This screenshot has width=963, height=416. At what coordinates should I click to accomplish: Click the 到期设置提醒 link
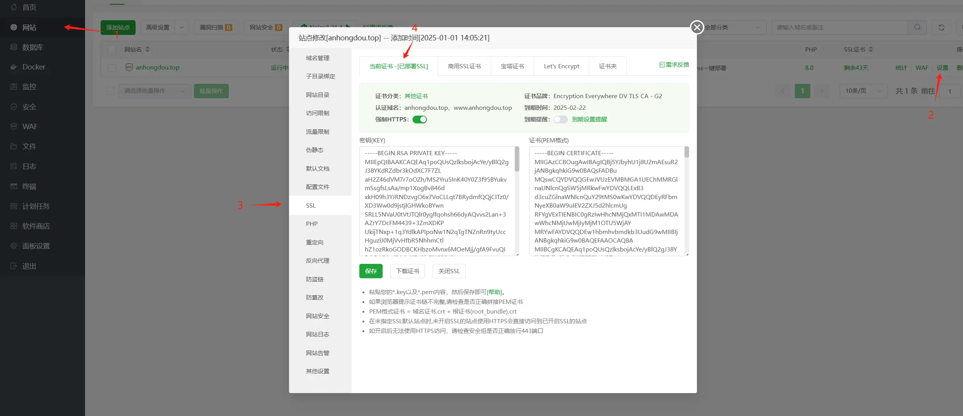(589, 120)
